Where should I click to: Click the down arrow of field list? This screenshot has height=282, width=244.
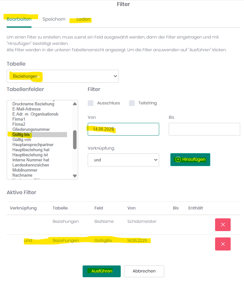point(75,176)
